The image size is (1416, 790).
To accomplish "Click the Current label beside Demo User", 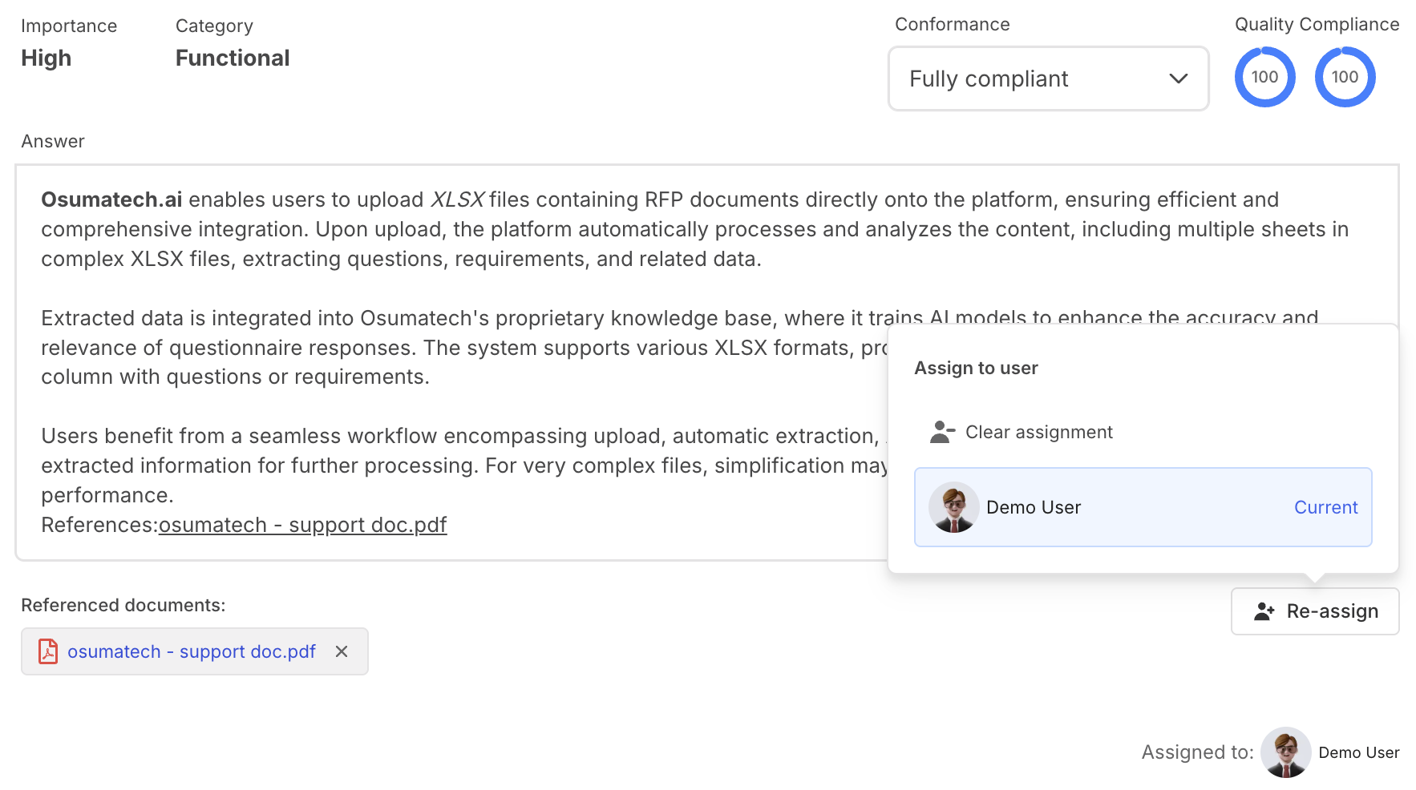I will click(1325, 507).
